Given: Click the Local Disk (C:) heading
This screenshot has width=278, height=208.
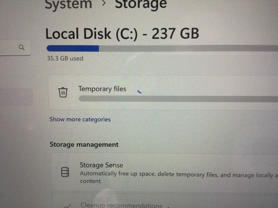Looking at the screenshot, I should [x=122, y=34].
